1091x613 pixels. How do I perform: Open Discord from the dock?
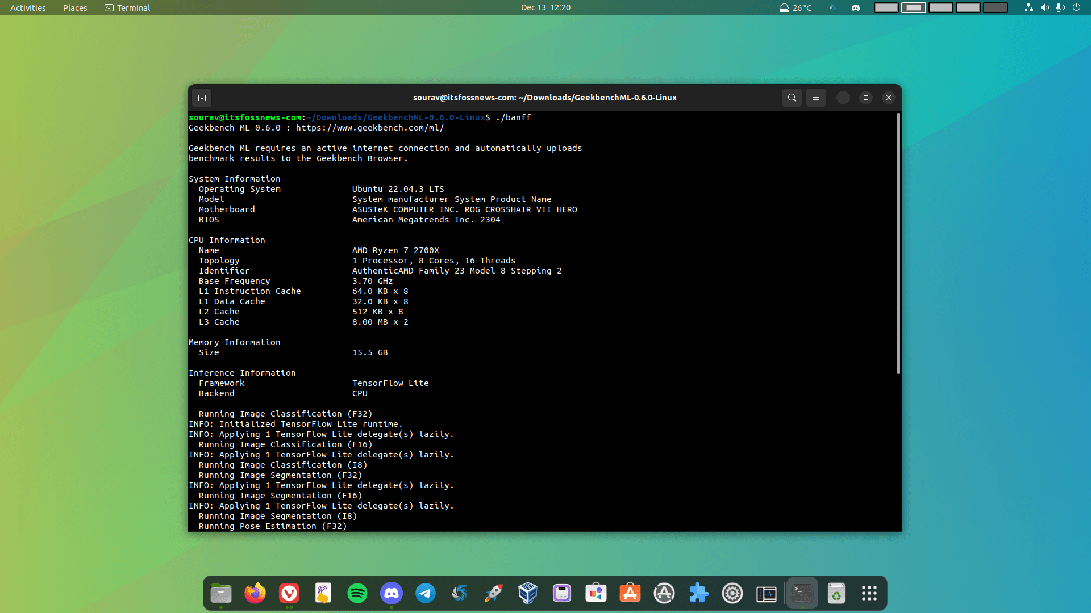pyautogui.click(x=392, y=593)
